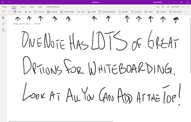Insert Pictures into the page
The image size is (191, 122).
52,12
